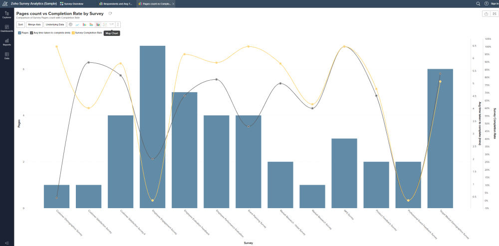The image size is (499, 246).
Task: Click yellow completion point on Employee Engagement Survey
Action: [x=152, y=201]
